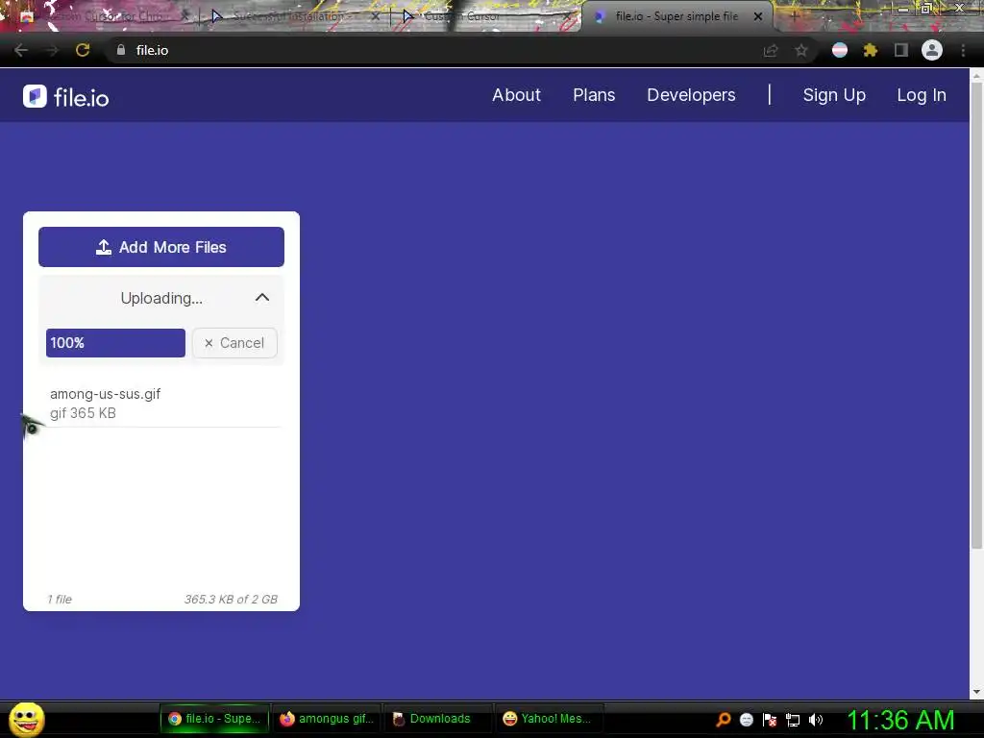Open the Extensions puzzle-piece menu
984x738 pixels.
coord(870,50)
